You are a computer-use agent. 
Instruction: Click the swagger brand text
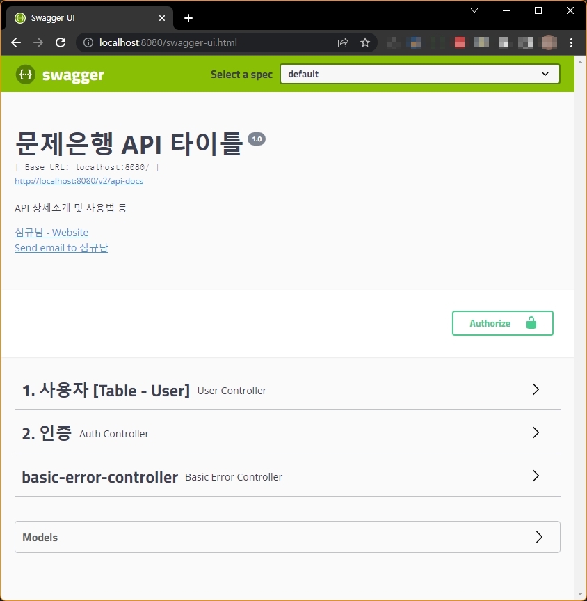coord(73,75)
